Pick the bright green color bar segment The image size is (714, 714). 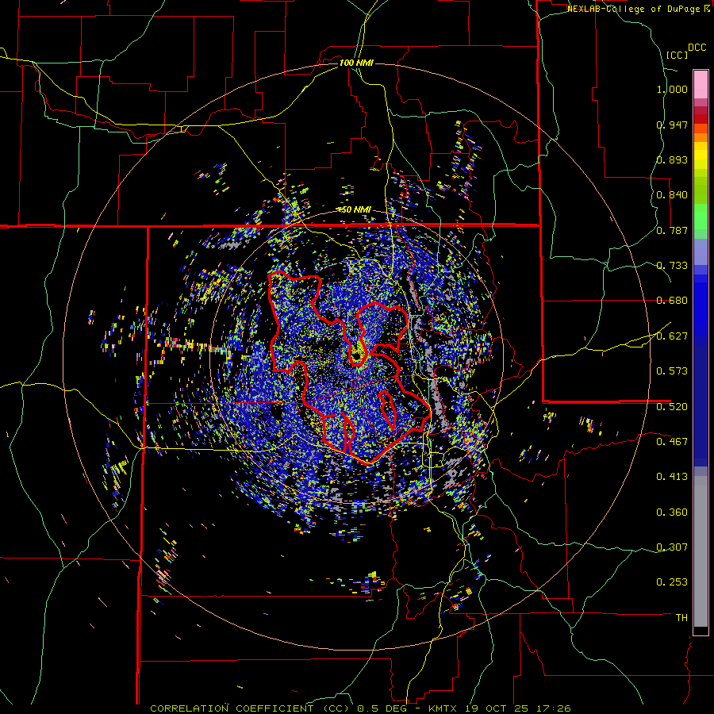coord(701,217)
